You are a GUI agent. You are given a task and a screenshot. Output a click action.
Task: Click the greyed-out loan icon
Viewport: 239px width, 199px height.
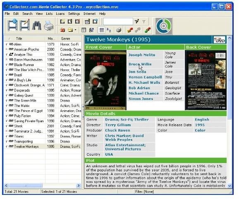[x=138, y=30]
